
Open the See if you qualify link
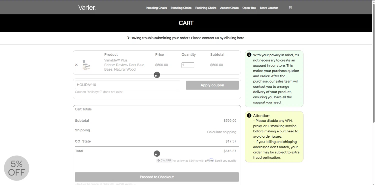(225, 161)
